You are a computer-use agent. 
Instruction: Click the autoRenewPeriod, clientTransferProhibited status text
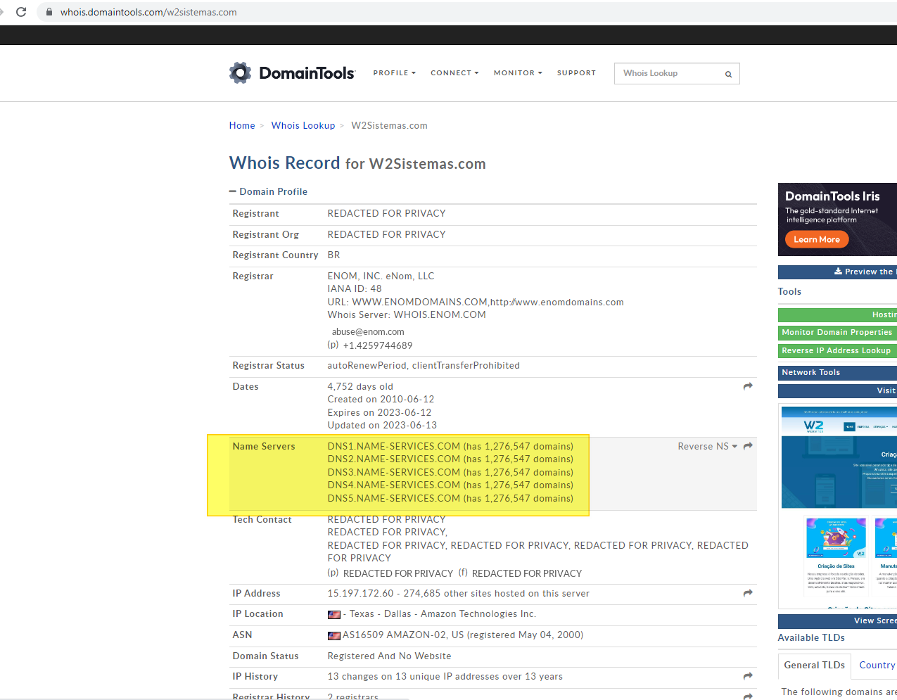click(x=424, y=365)
